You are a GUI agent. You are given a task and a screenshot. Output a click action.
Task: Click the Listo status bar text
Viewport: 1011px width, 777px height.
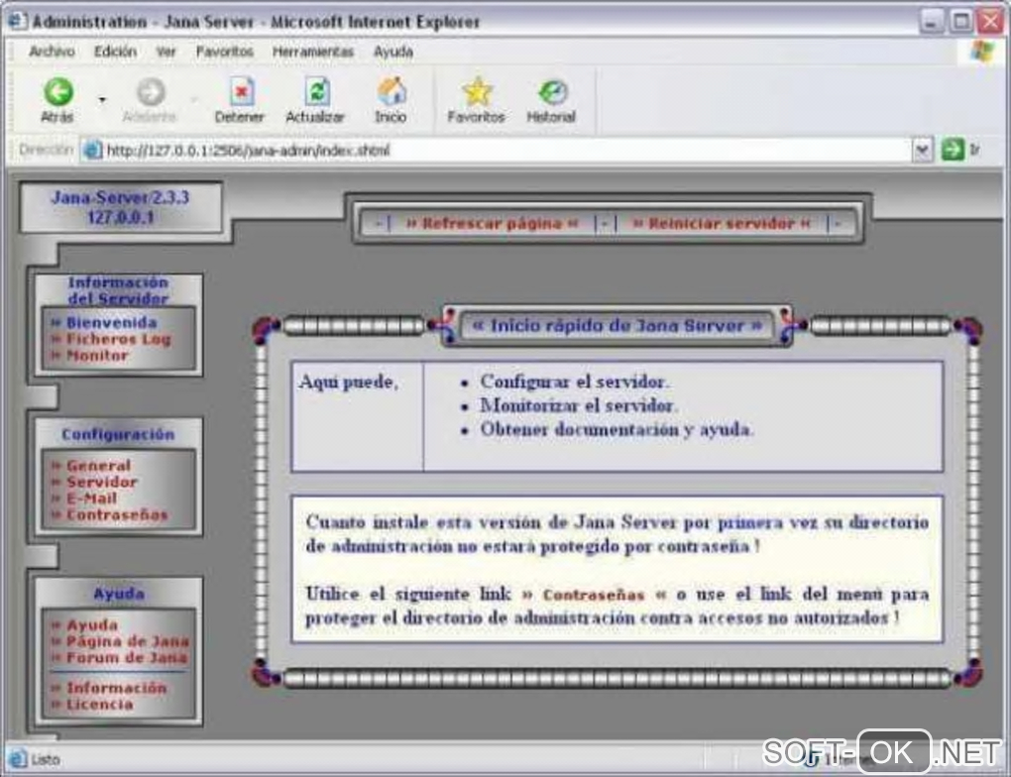click(46, 759)
